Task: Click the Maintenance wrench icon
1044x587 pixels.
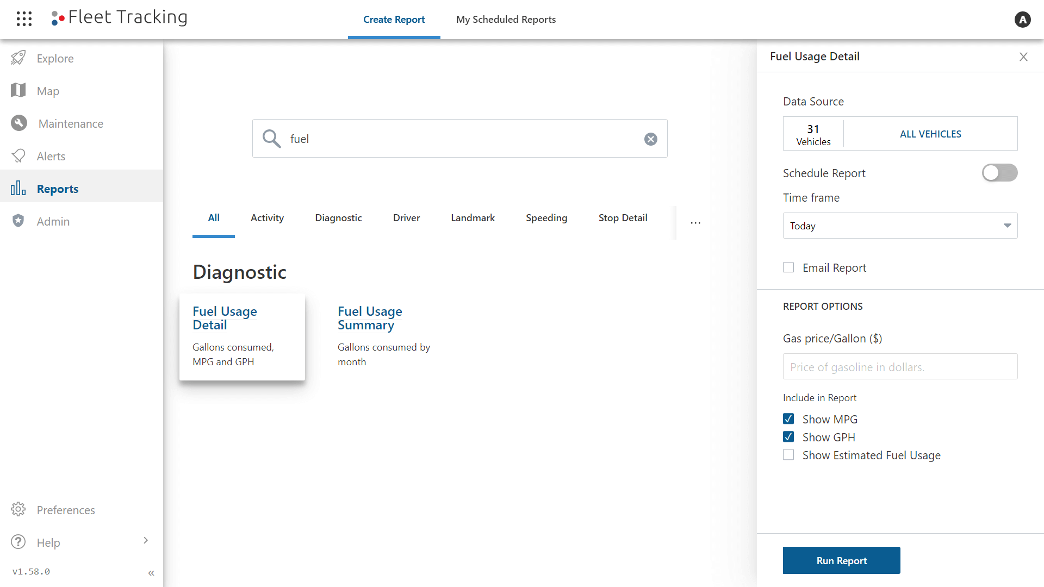Action: coord(19,123)
